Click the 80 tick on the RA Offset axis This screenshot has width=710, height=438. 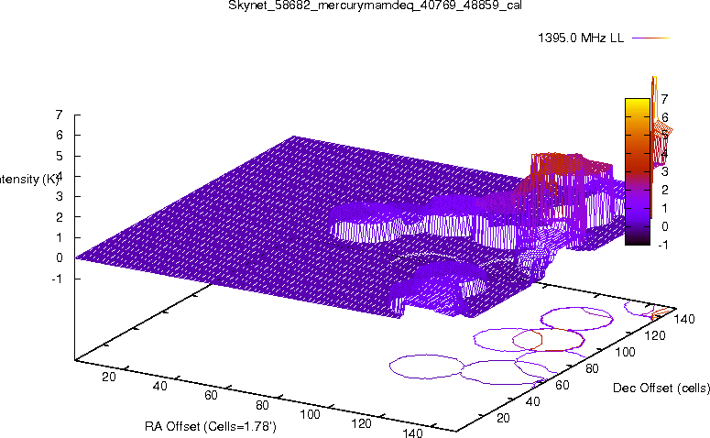point(262,405)
